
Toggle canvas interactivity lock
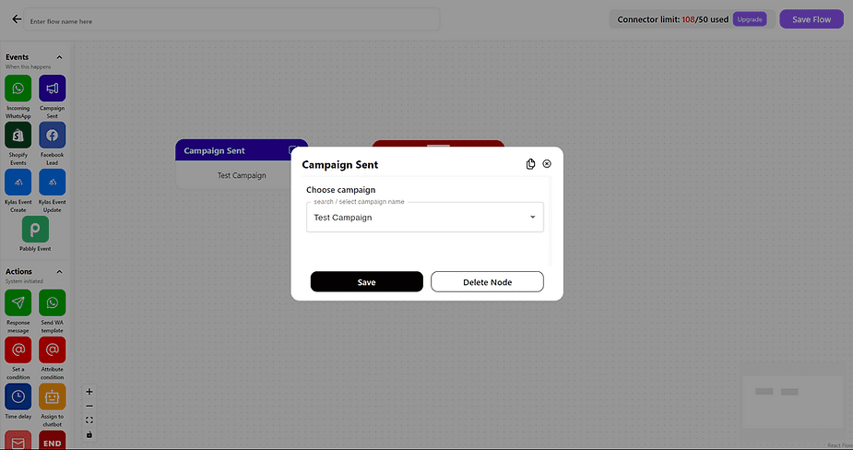[x=89, y=434]
